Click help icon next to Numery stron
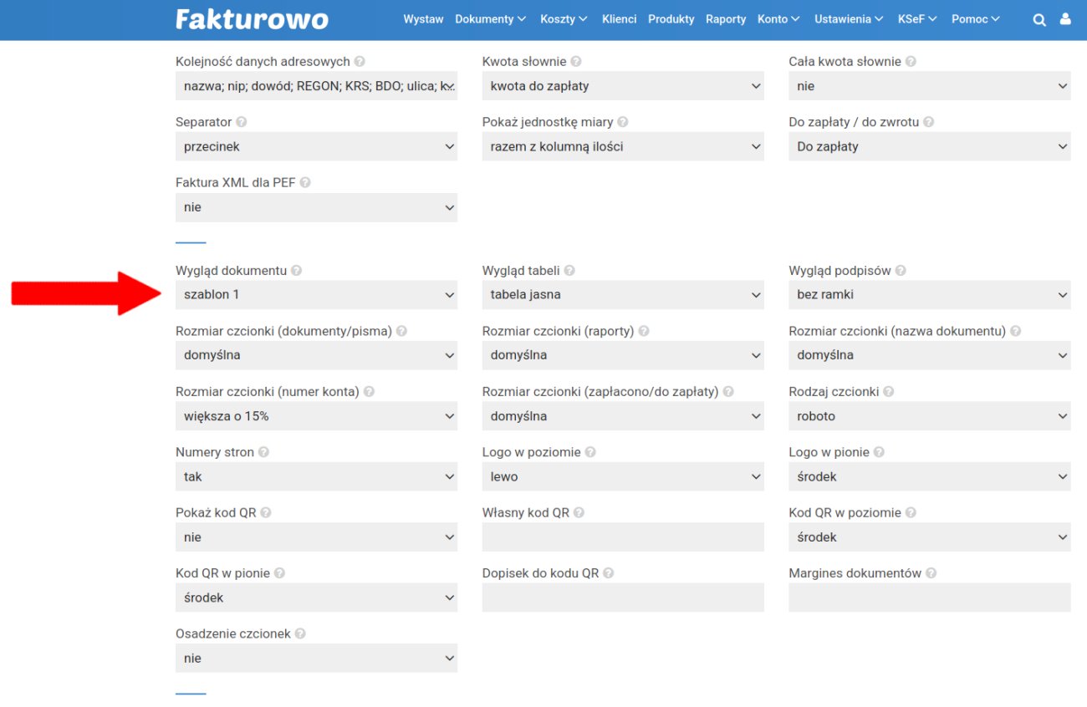Viewport: 1087px width, 707px height. 263,452
